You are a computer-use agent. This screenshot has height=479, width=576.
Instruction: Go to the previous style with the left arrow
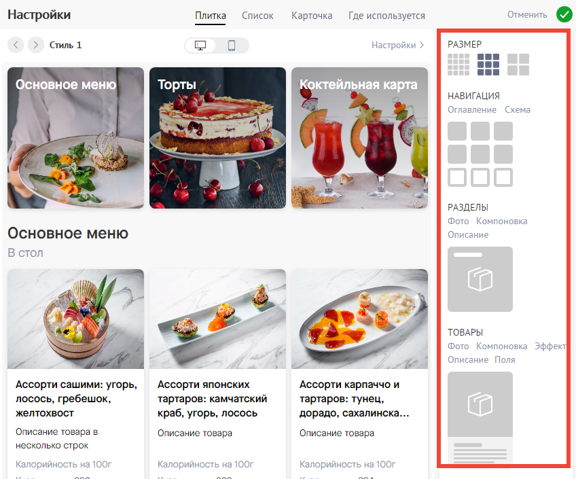[x=16, y=45]
